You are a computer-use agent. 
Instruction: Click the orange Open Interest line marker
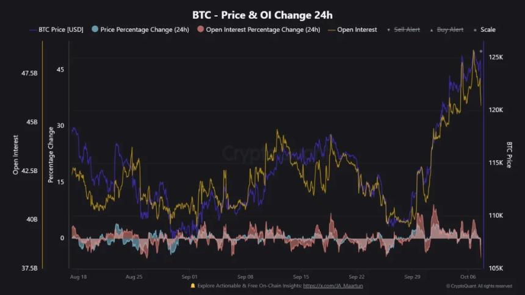coord(333,29)
